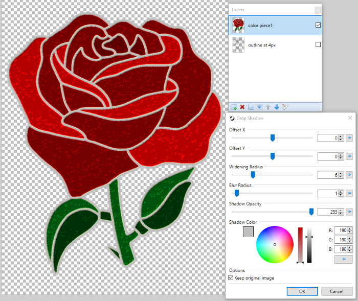Select the color piece1 layer thumbnail

coord(238,26)
